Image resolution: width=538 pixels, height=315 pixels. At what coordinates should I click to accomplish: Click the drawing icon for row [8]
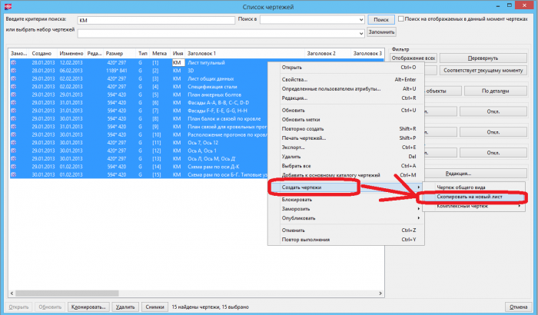click(x=13, y=118)
